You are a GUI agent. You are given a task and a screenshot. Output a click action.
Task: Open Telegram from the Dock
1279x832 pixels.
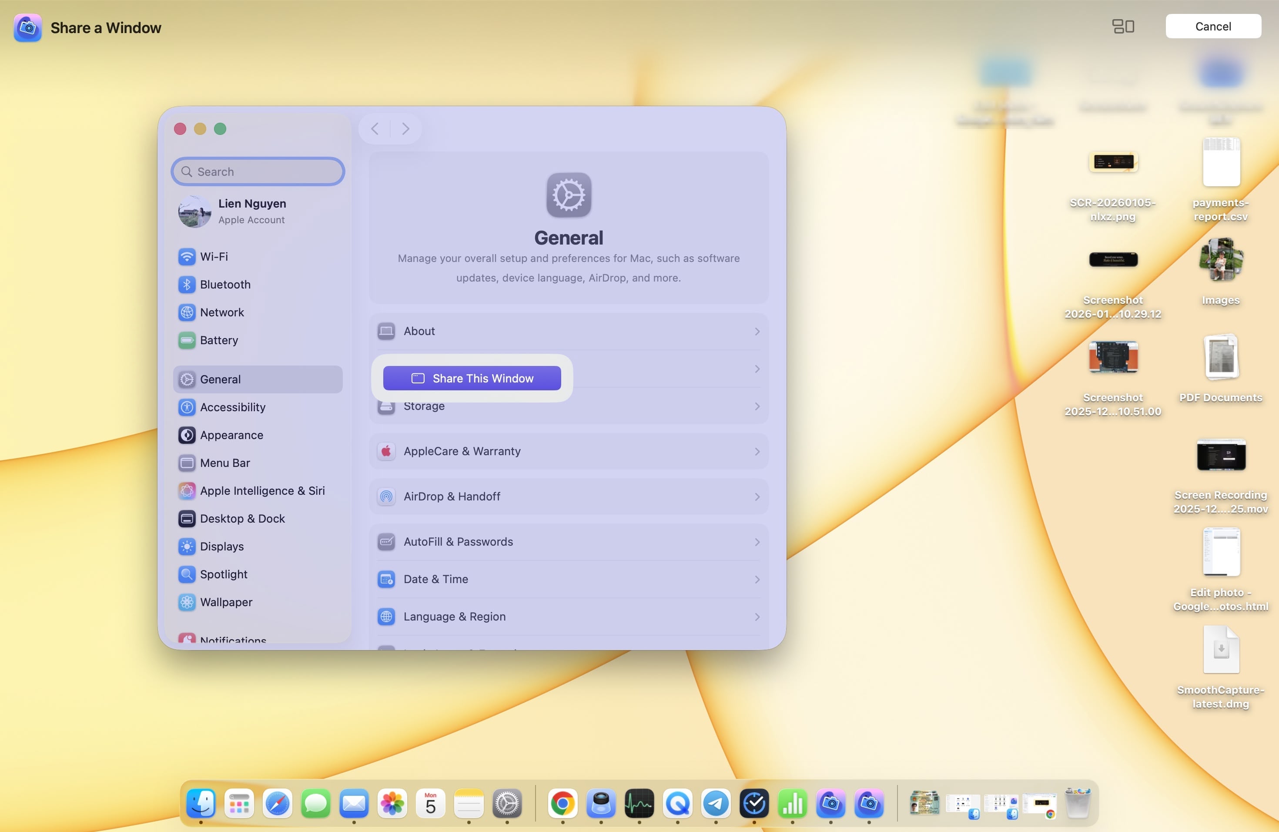(x=716, y=804)
